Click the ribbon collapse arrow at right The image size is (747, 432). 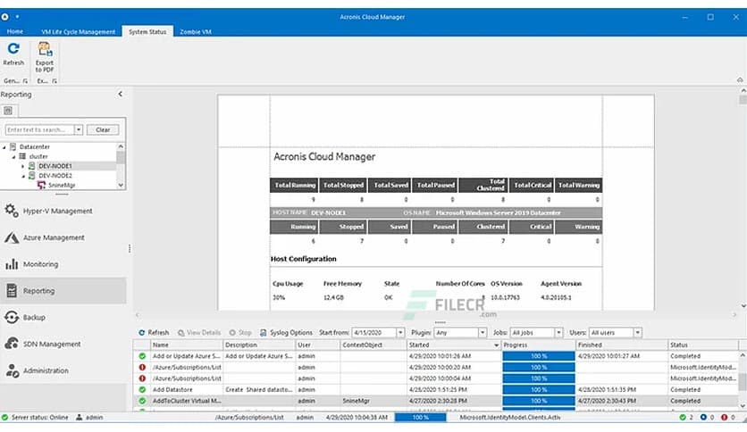pos(740,79)
